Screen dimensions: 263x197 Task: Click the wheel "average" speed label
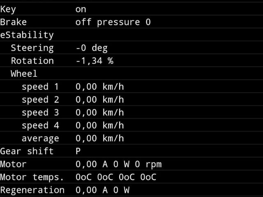[40, 138]
